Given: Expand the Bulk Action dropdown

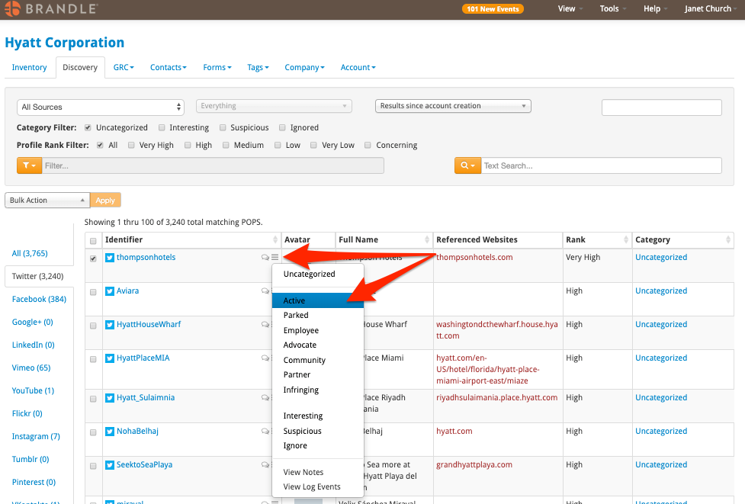Looking at the screenshot, I should (x=47, y=200).
